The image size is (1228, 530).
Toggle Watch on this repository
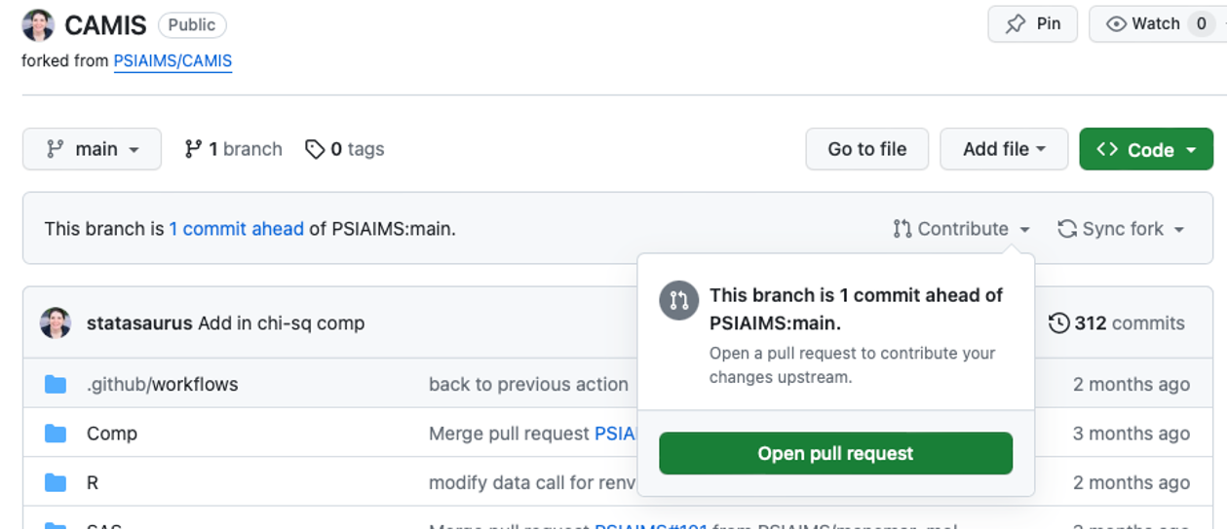coord(1145,24)
